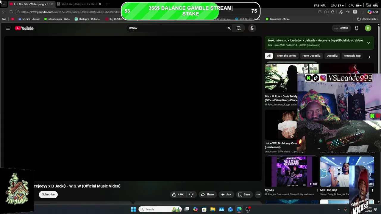Reload the current page
Image resolution: width=381 pixels, height=214 pixels.
click(11, 12)
